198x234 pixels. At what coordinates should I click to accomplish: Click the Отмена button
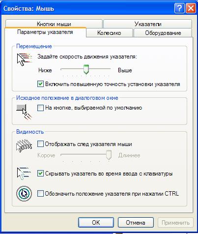coord(136,223)
